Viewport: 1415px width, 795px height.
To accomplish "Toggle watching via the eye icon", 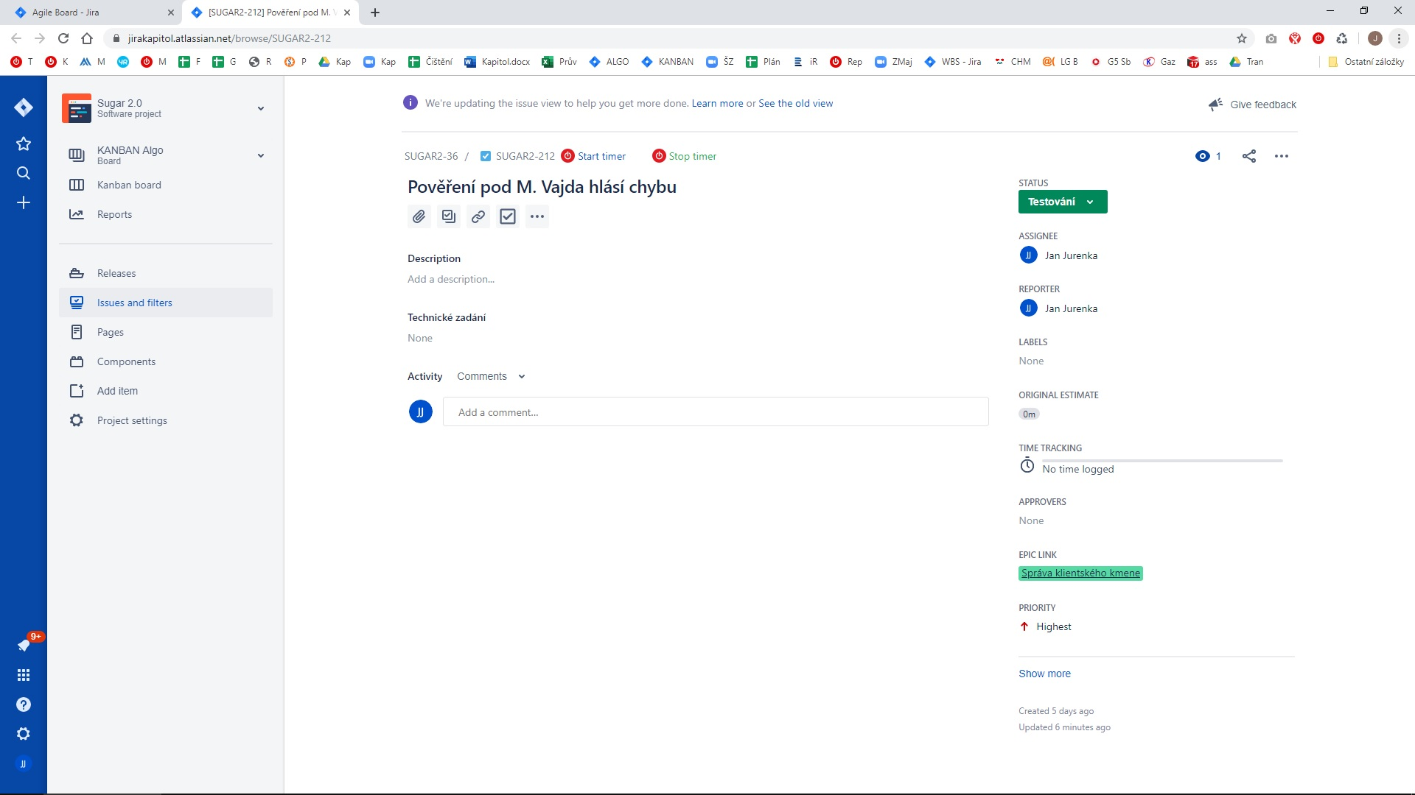I will (x=1202, y=155).
